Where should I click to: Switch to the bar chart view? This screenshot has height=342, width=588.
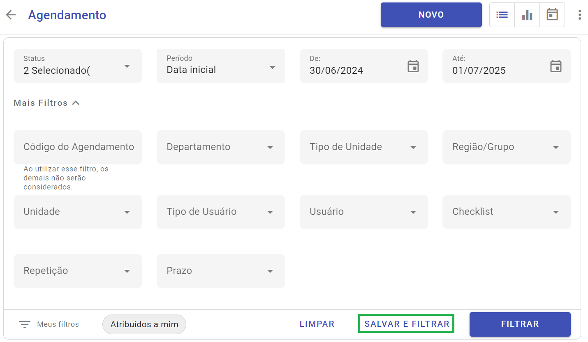[527, 14]
